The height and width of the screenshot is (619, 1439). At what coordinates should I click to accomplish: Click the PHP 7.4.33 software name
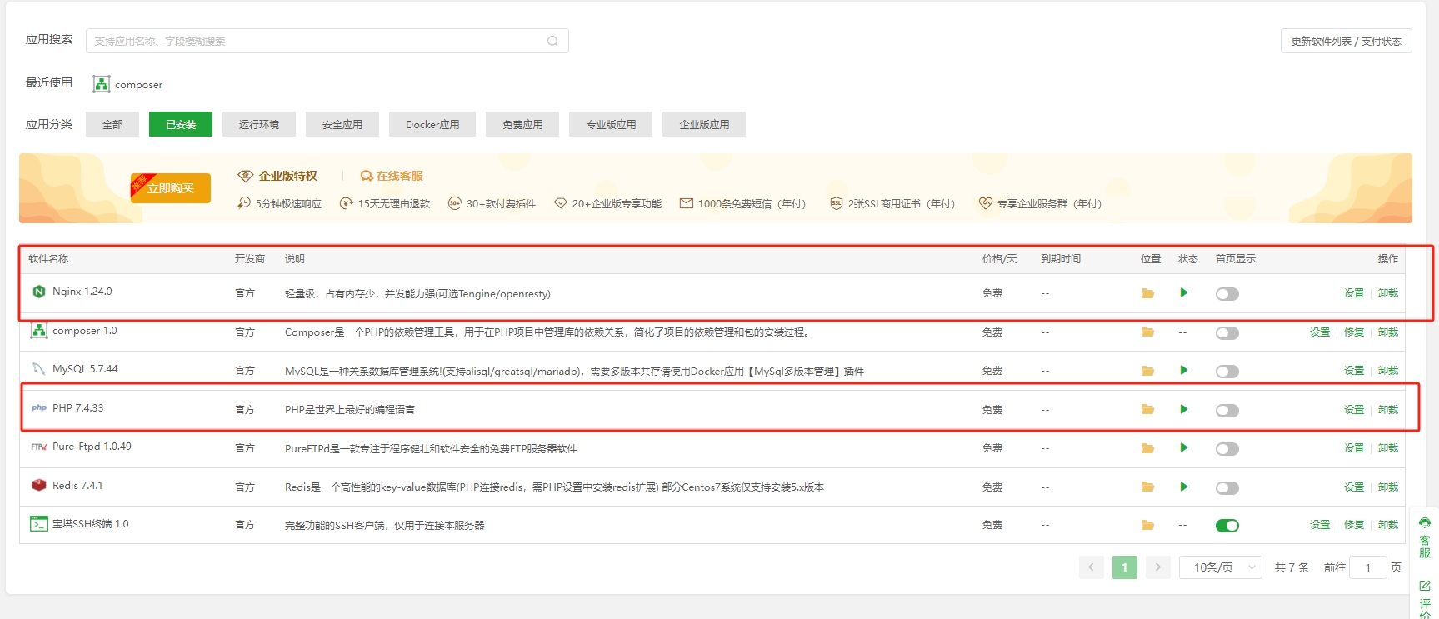(x=77, y=408)
